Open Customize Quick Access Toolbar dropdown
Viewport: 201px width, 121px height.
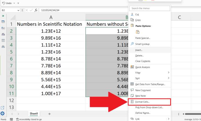click(18, 3)
